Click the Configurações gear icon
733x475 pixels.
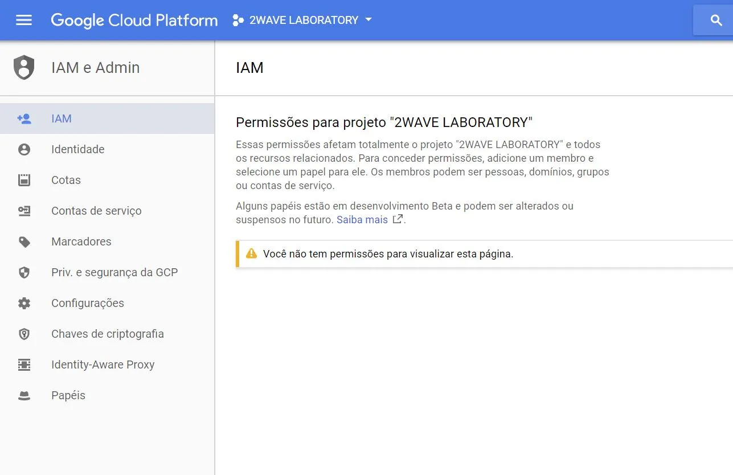(24, 303)
